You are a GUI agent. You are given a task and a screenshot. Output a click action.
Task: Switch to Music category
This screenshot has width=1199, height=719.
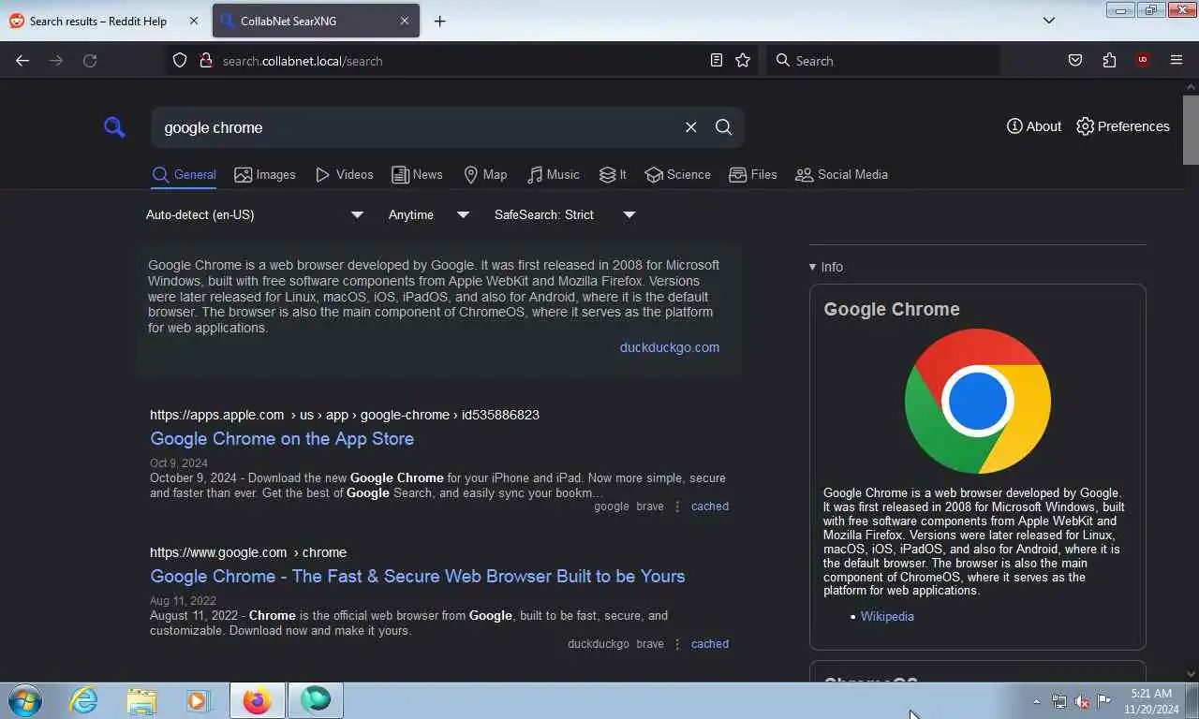553,174
